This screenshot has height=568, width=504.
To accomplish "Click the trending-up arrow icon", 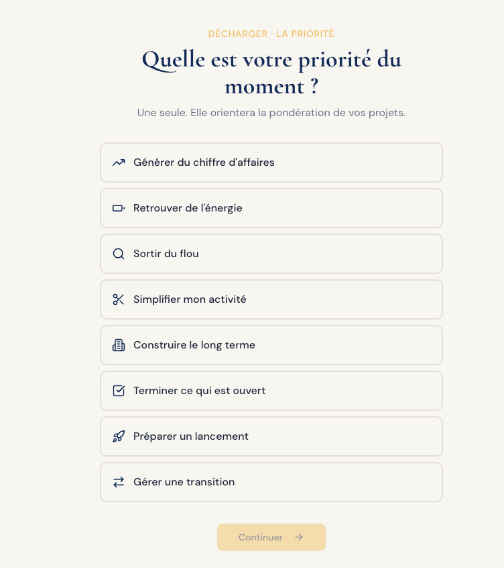I will click(x=119, y=162).
